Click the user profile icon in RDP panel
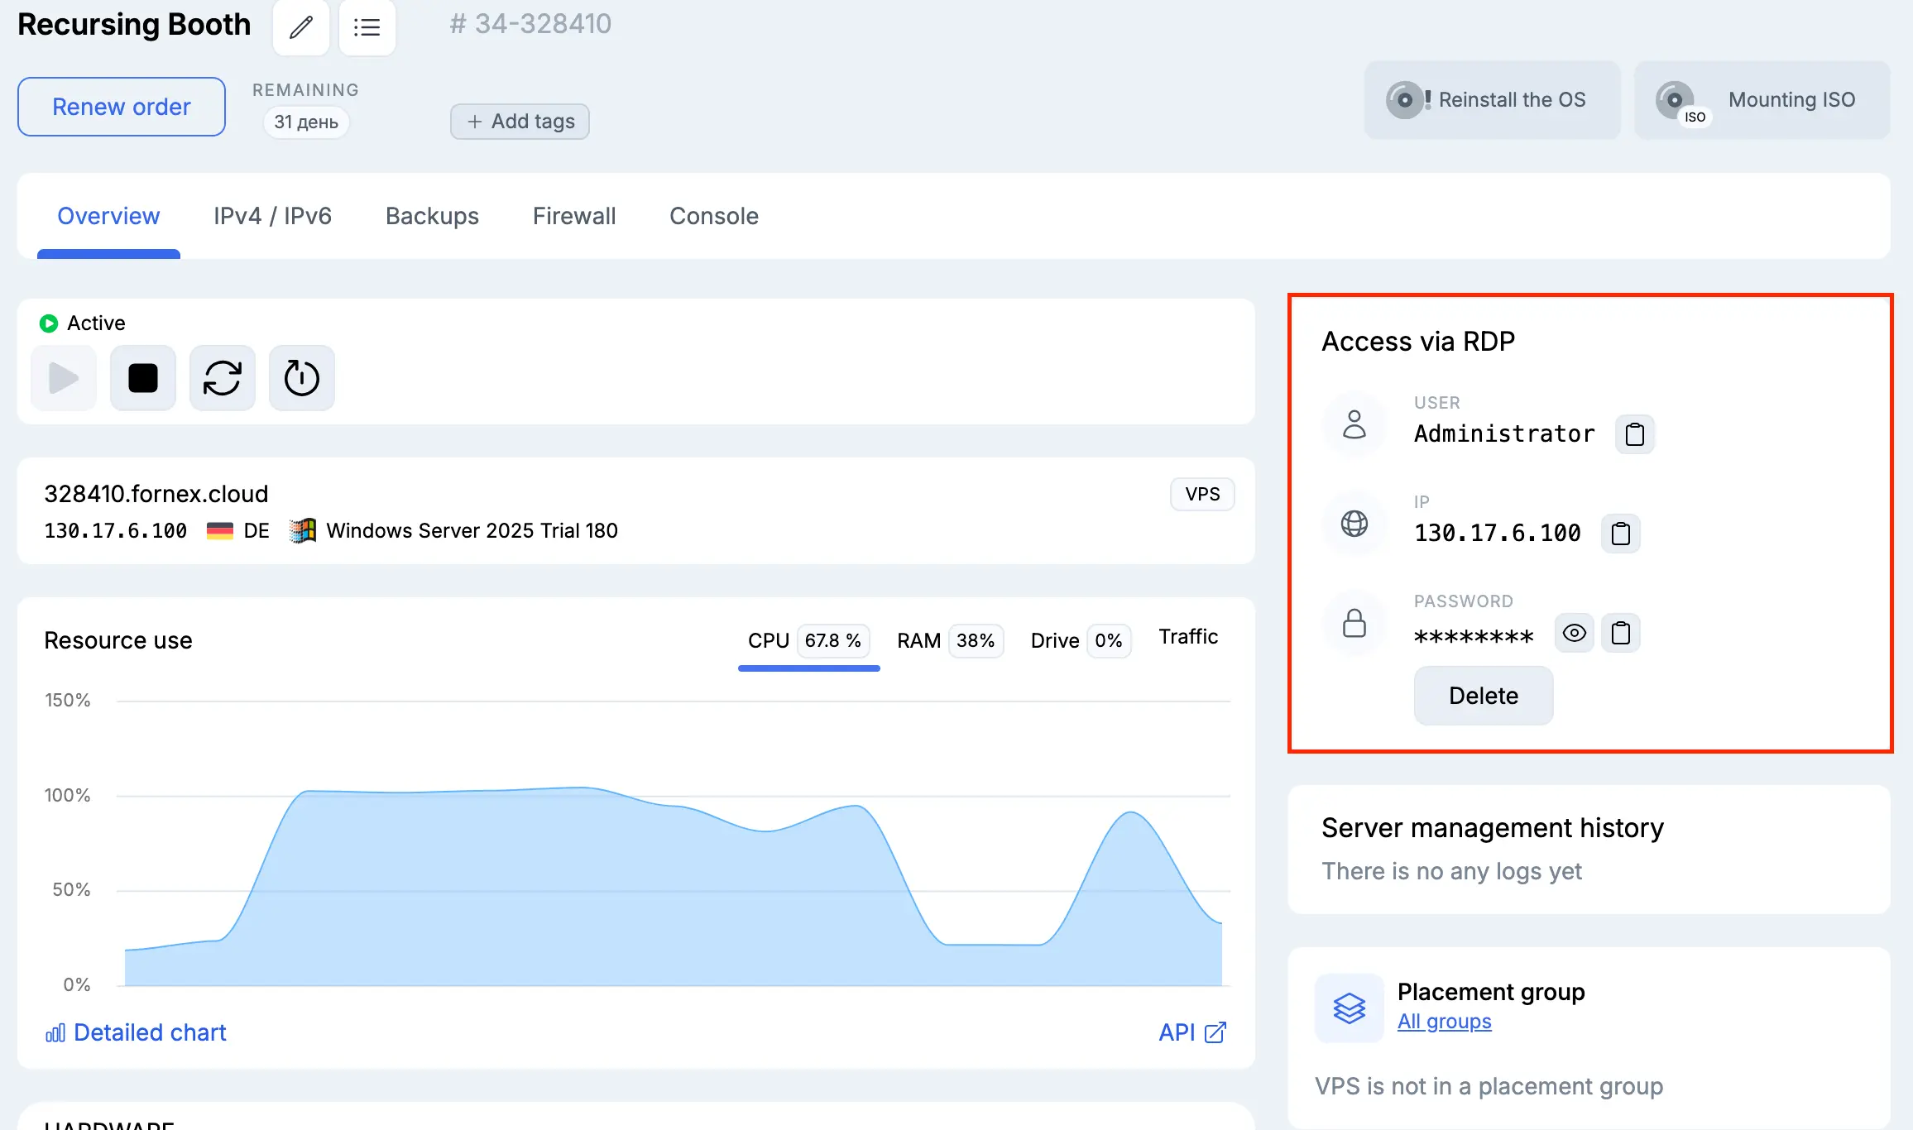This screenshot has width=1913, height=1130. (1354, 424)
